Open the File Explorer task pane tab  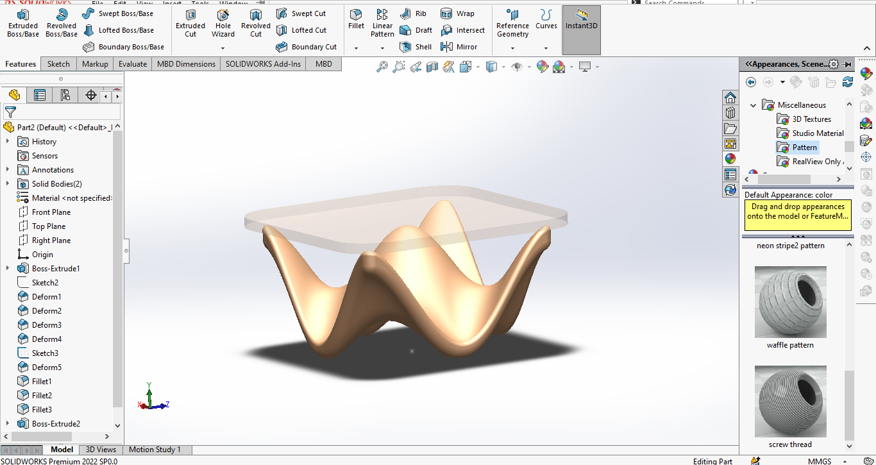[x=730, y=128]
